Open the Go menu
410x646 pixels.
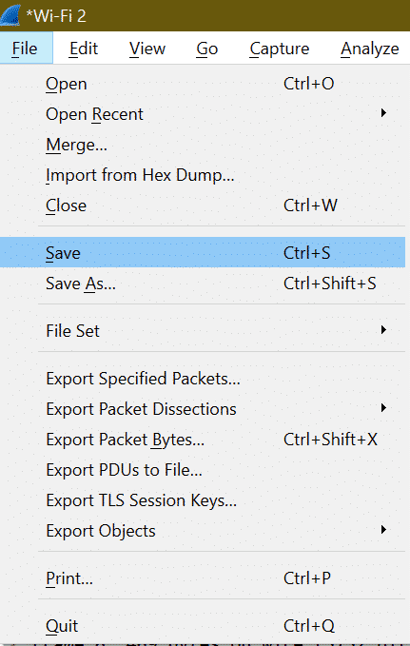[206, 49]
